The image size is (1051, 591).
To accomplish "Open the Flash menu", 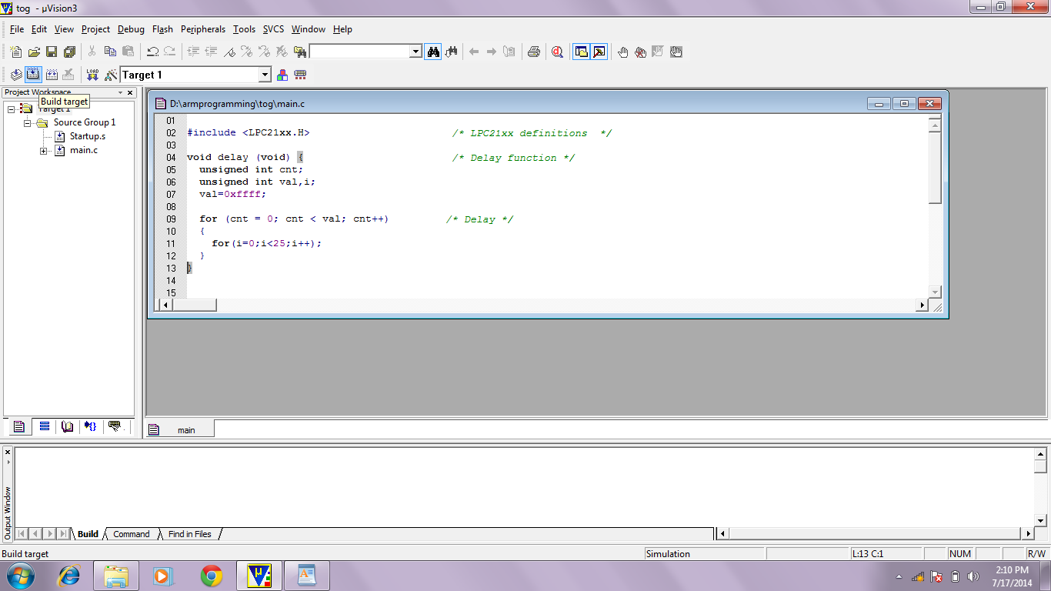I will (162, 29).
